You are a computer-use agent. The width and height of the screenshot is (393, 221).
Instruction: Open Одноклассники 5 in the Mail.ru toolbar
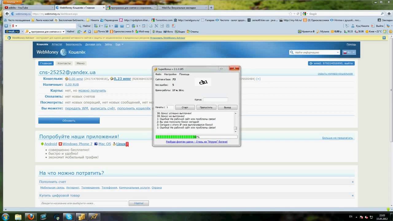122,32
